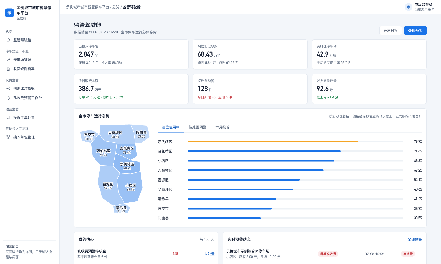Open 监管驾驶舱 home icon in sidebar
Screen dimensions: 441x264
click(8, 40)
